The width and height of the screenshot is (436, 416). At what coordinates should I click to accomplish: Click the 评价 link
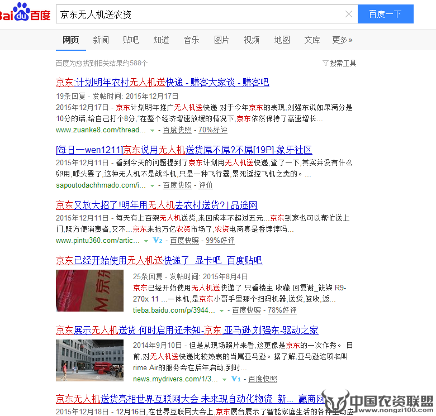click(206, 185)
